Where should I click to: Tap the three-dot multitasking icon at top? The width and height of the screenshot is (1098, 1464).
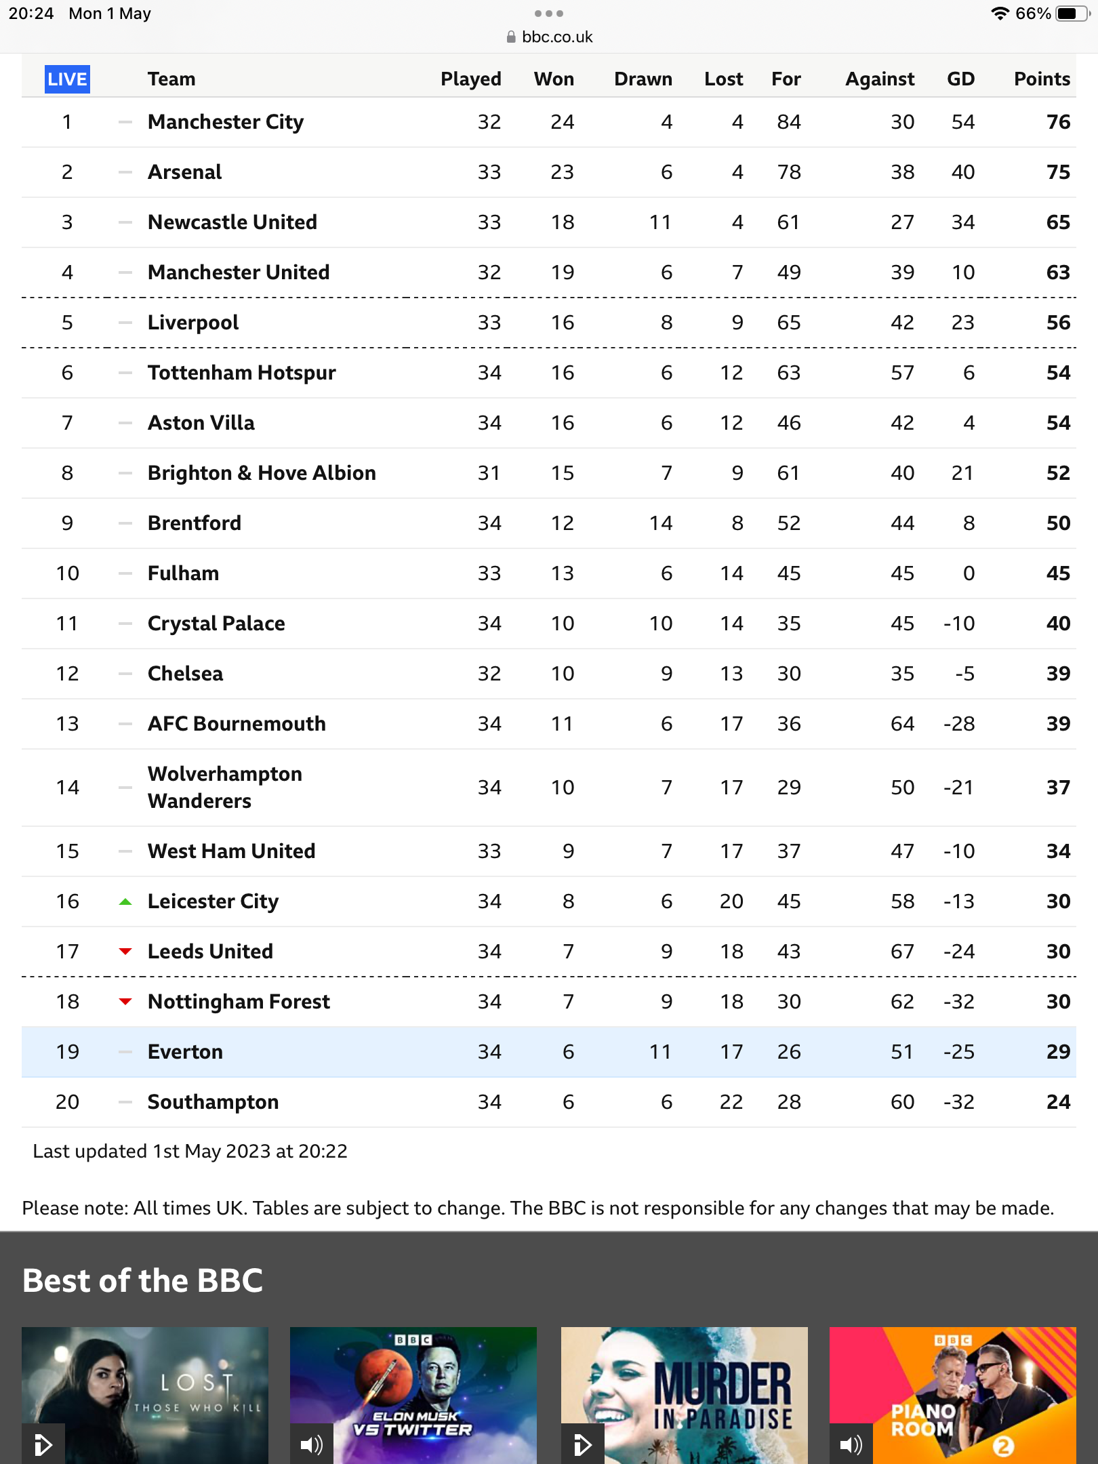(549, 14)
